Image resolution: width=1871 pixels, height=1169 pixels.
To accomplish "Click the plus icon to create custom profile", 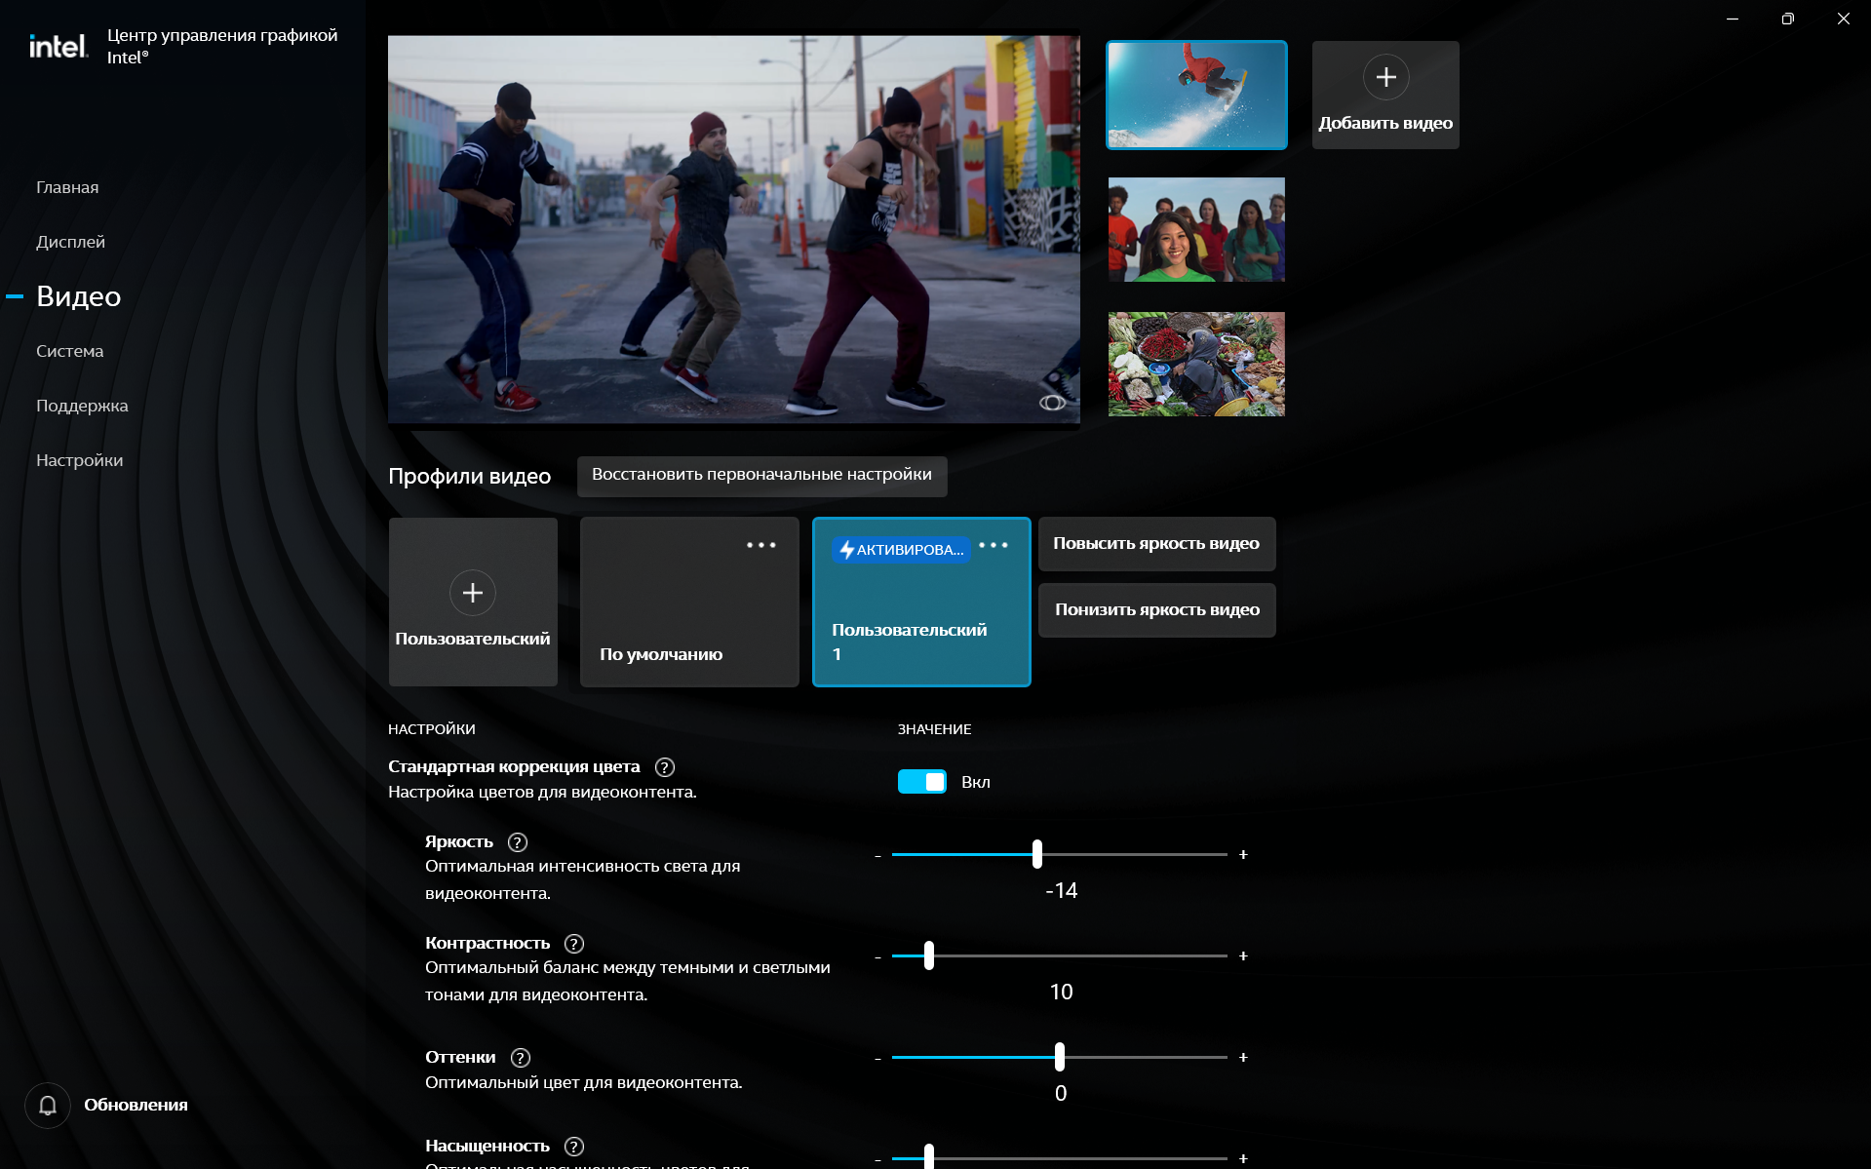I will (473, 593).
